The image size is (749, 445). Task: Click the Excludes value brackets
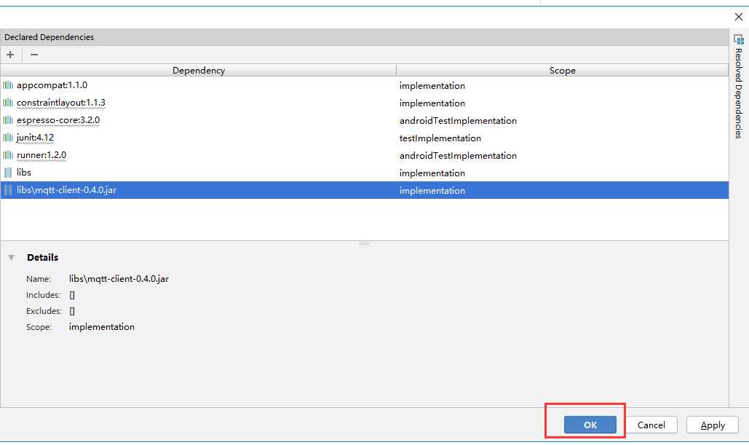[72, 311]
